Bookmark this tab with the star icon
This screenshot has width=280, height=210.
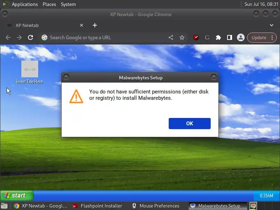pyautogui.click(x=182, y=37)
